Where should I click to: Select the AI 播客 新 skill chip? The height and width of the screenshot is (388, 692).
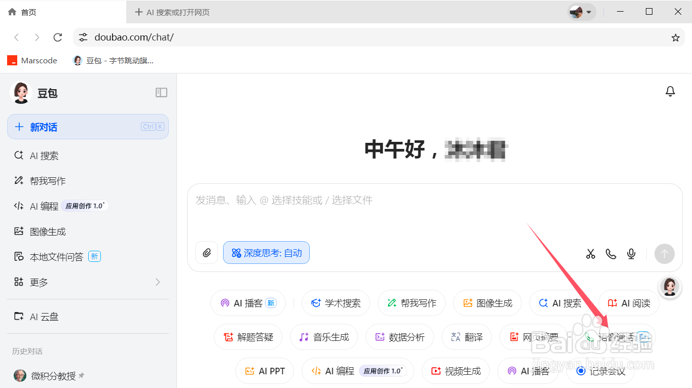click(x=248, y=303)
